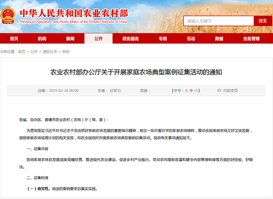Click the 其他 breadcrumb link

click(66, 52)
